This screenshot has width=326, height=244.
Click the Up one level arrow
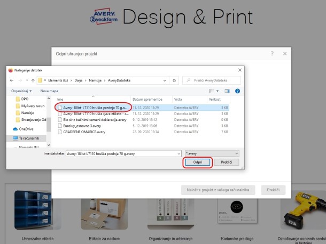point(33,80)
